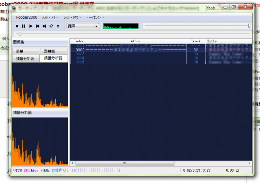Switch to the 清單 tab
The image size is (260, 183).
[26, 51]
